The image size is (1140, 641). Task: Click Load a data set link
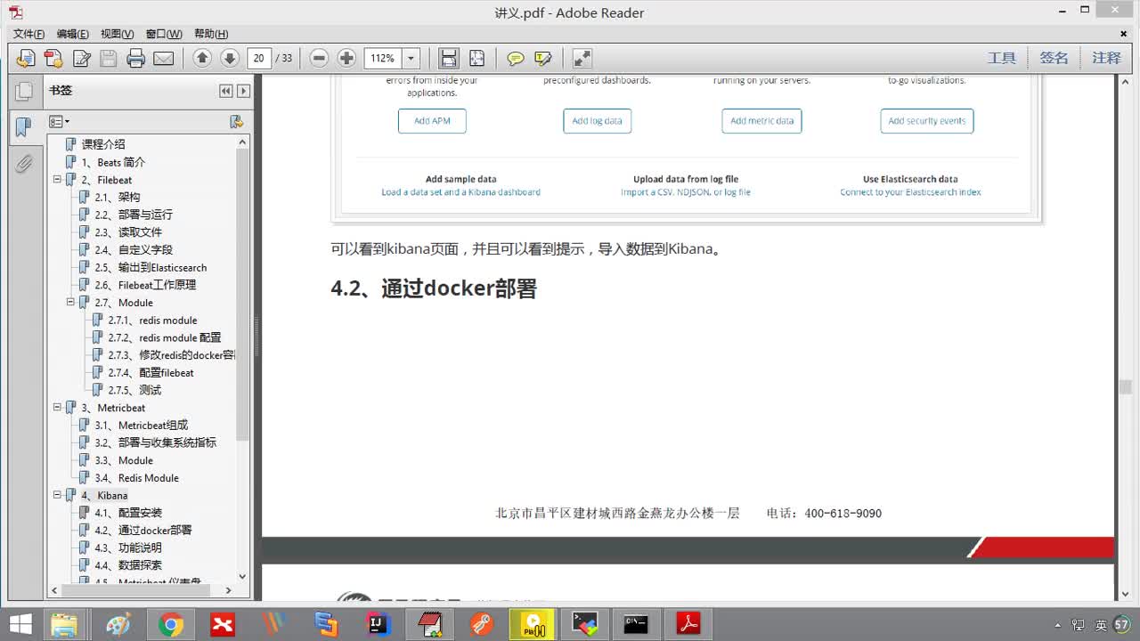coord(460,192)
